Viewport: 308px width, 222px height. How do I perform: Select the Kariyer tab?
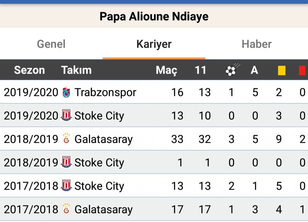coord(154,44)
